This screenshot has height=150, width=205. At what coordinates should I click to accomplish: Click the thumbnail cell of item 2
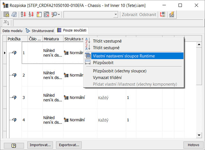click(x=53, y=75)
